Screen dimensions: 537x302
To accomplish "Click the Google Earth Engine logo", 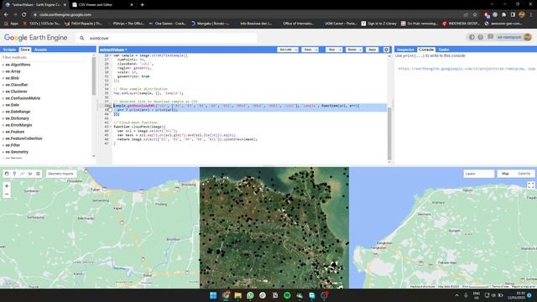I will coord(35,38).
